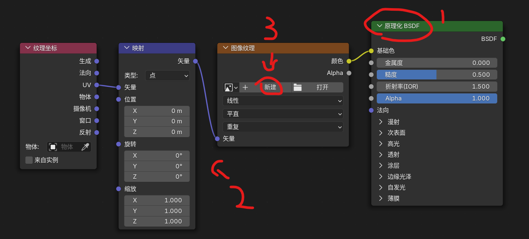The height and width of the screenshot is (239, 529).
Task: Expand the 漫射 panel
Action: (381, 122)
